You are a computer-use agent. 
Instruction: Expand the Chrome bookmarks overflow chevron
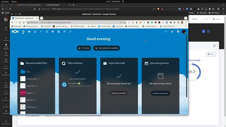tap(186, 26)
